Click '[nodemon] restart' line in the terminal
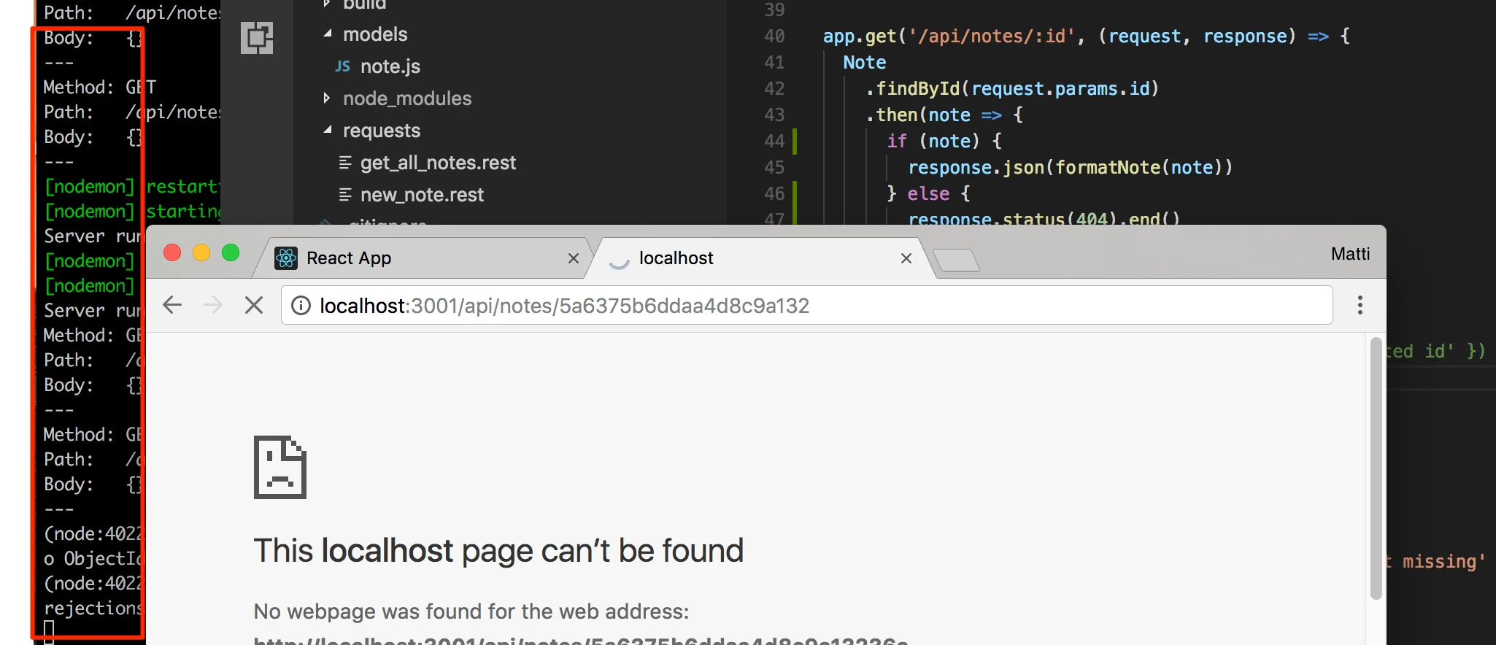The height and width of the screenshot is (645, 1496). pyautogui.click(x=131, y=187)
